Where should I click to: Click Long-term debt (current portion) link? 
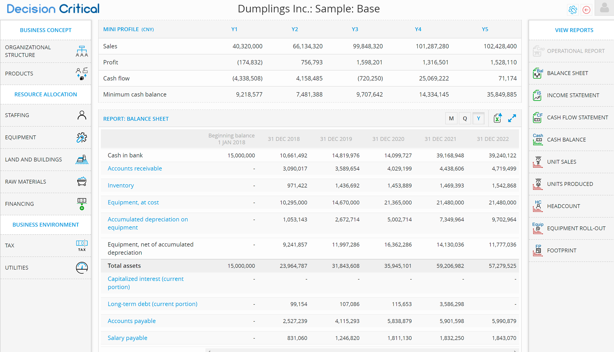(x=152, y=304)
